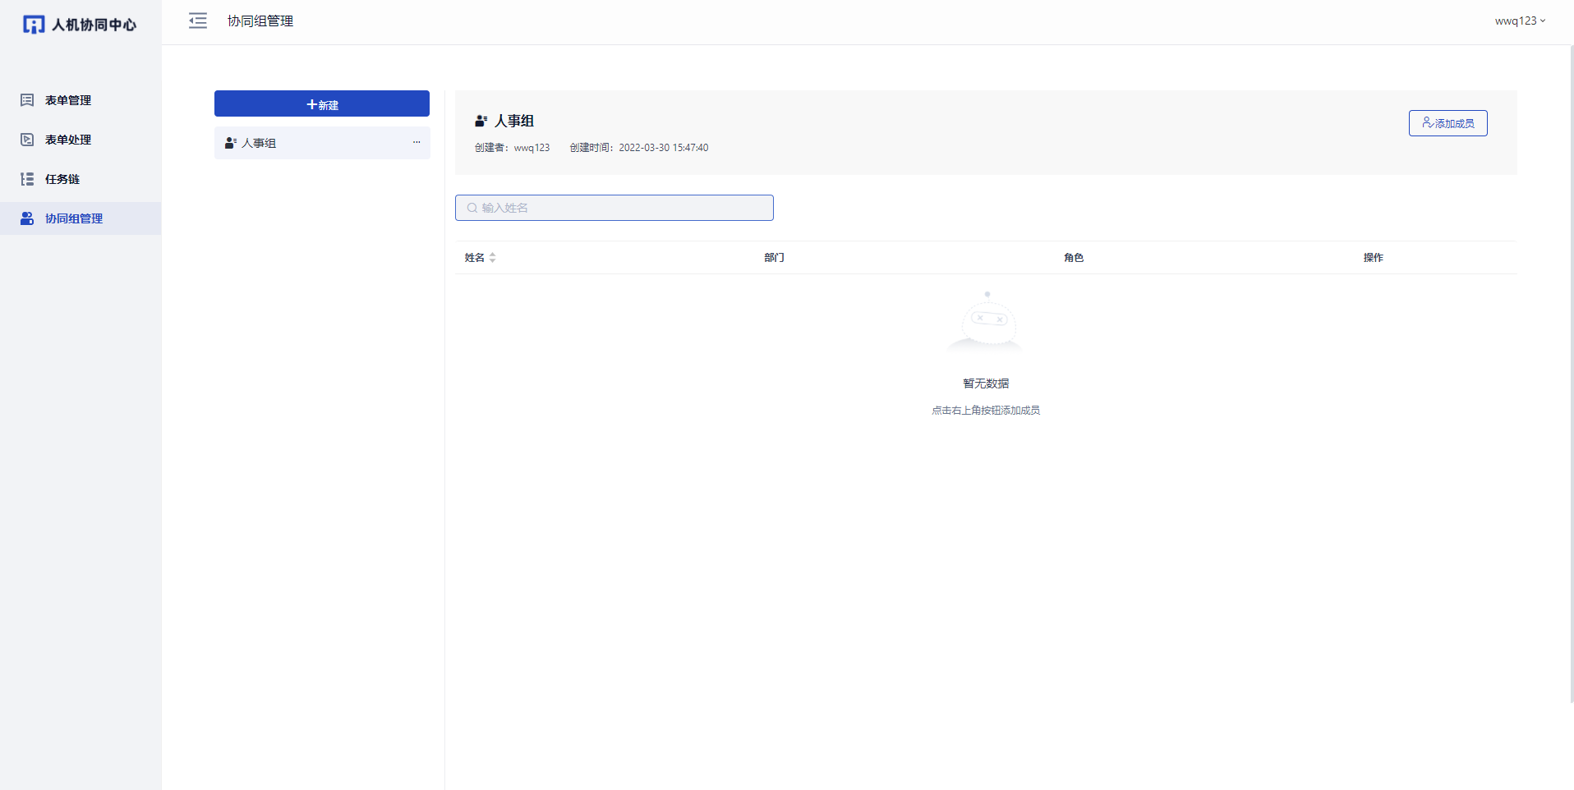The height and width of the screenshot is (790, 1574).
Task: Click the 创建者 wwq123 text
Action: point(512,148)
